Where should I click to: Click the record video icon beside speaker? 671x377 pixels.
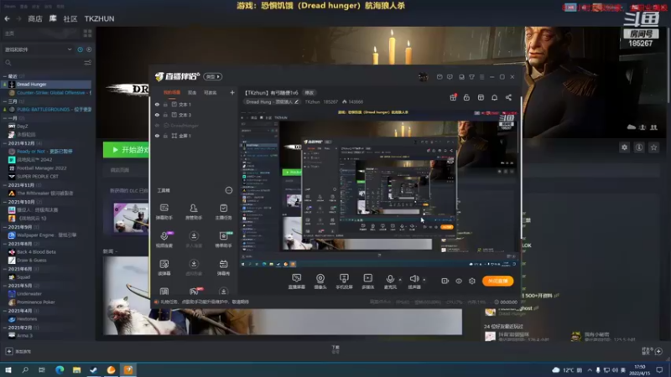(x=445, y=281)
